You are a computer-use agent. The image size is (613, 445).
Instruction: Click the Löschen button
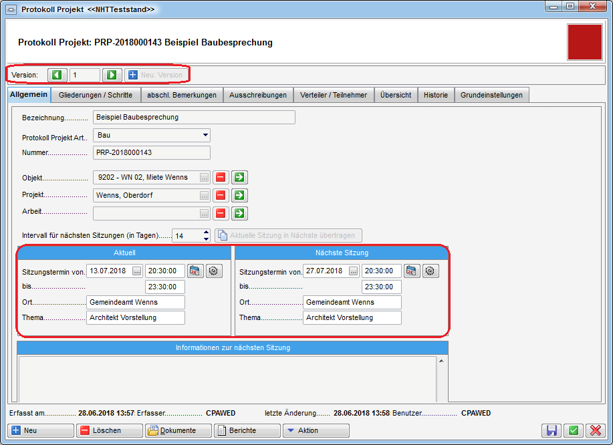[109, 431]
